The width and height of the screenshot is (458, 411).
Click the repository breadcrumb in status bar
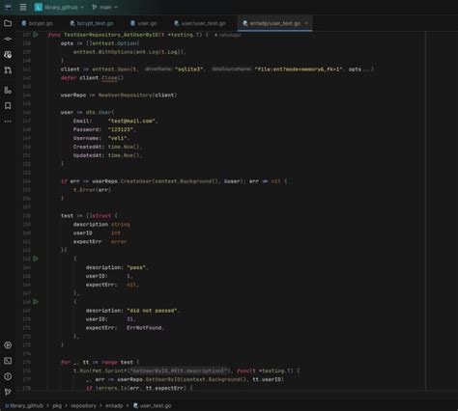click(x=83, y=406)
